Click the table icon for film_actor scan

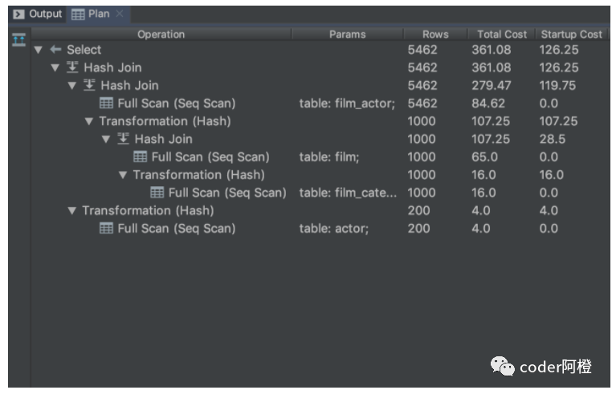point(106,104)
